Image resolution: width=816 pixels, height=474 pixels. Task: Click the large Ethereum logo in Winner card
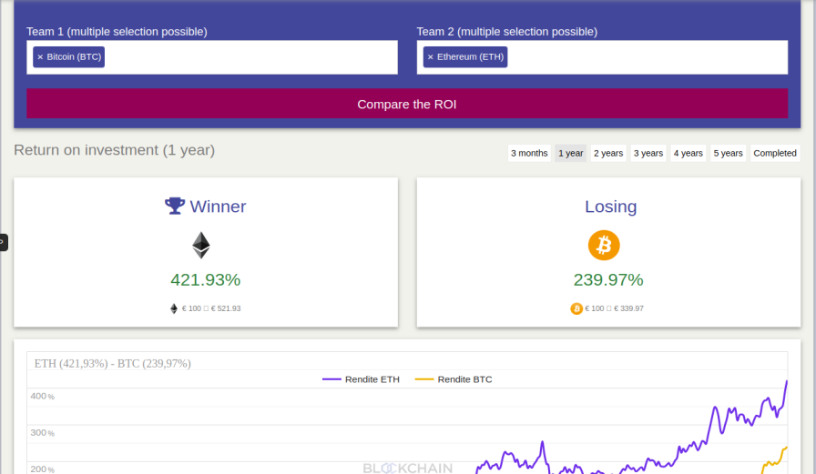(201, 246)
